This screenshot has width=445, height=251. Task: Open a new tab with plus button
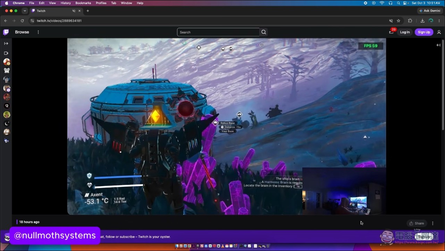[87, 11]
